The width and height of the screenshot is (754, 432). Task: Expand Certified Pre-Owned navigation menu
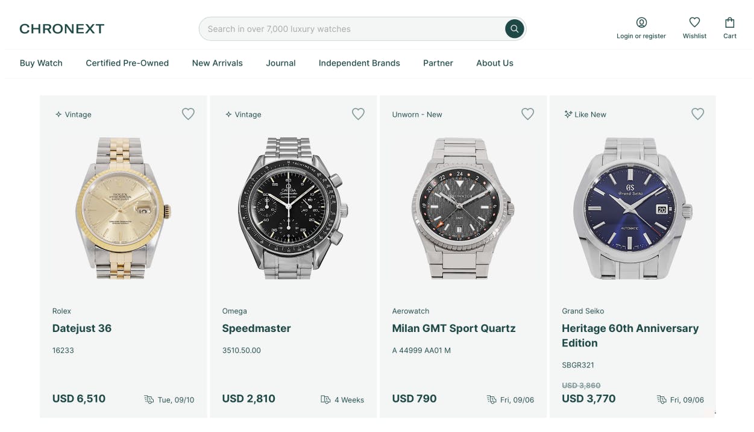127,63
